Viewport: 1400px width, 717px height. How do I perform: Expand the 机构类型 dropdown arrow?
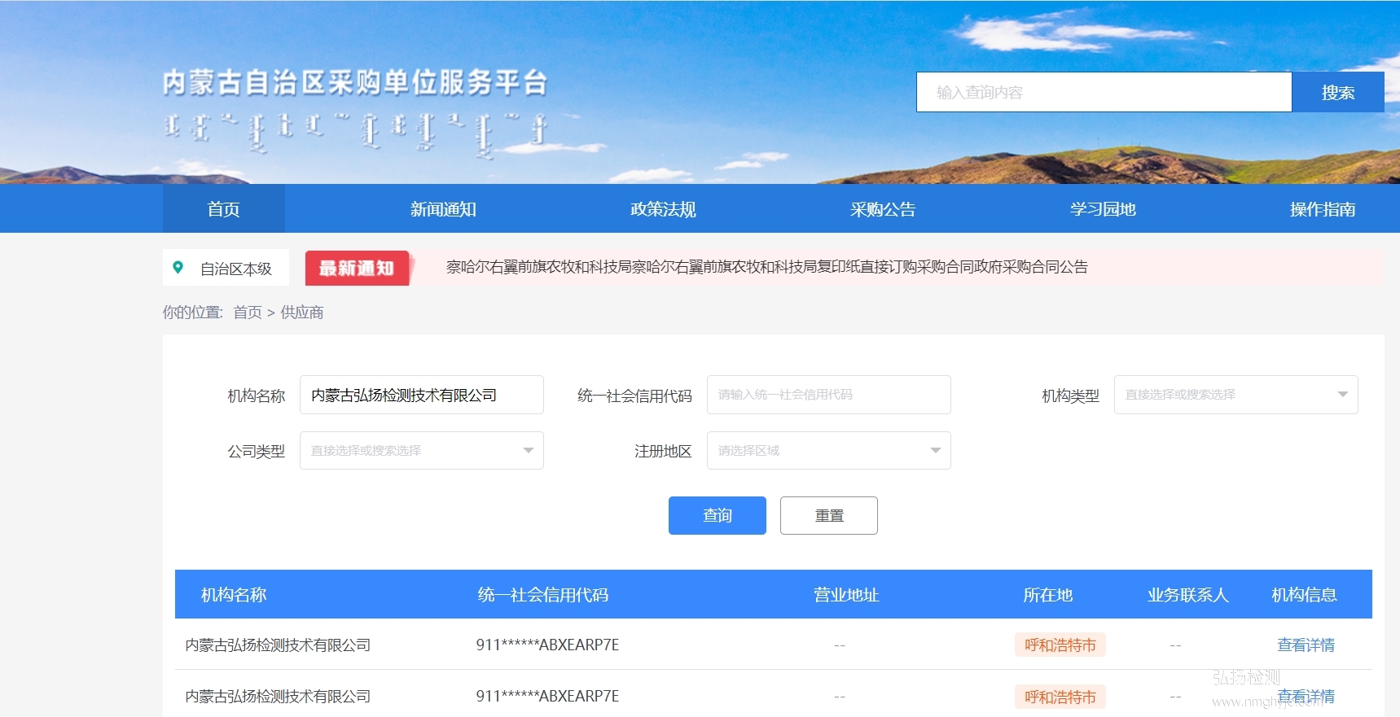[x=1342, y=395]
